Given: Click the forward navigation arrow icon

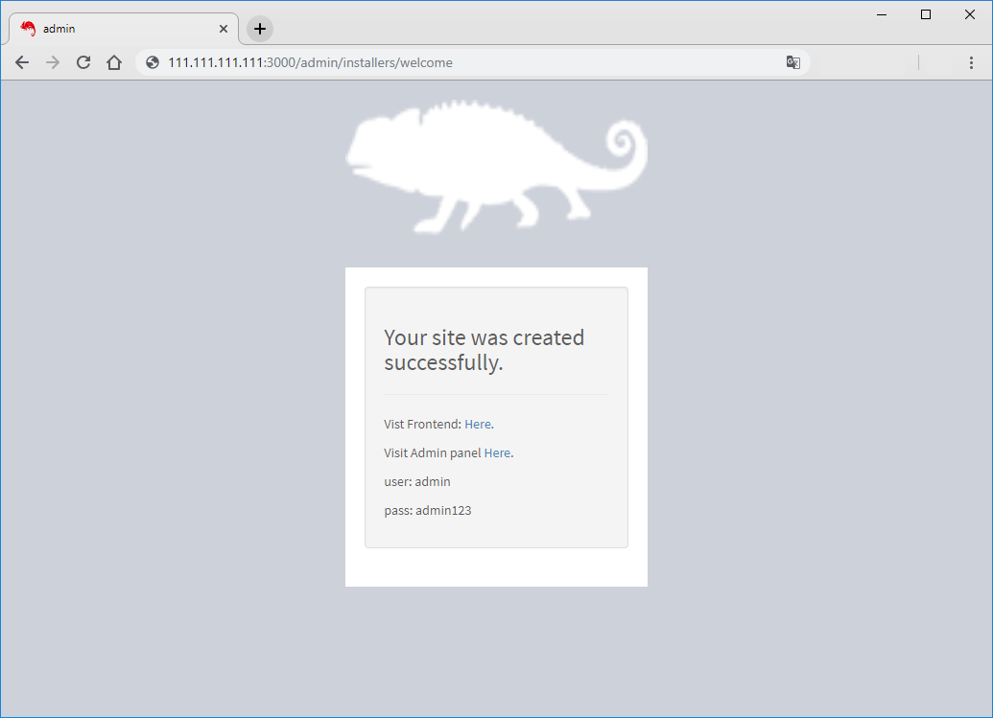Looking at the screenshot, I should coord(53,61).
